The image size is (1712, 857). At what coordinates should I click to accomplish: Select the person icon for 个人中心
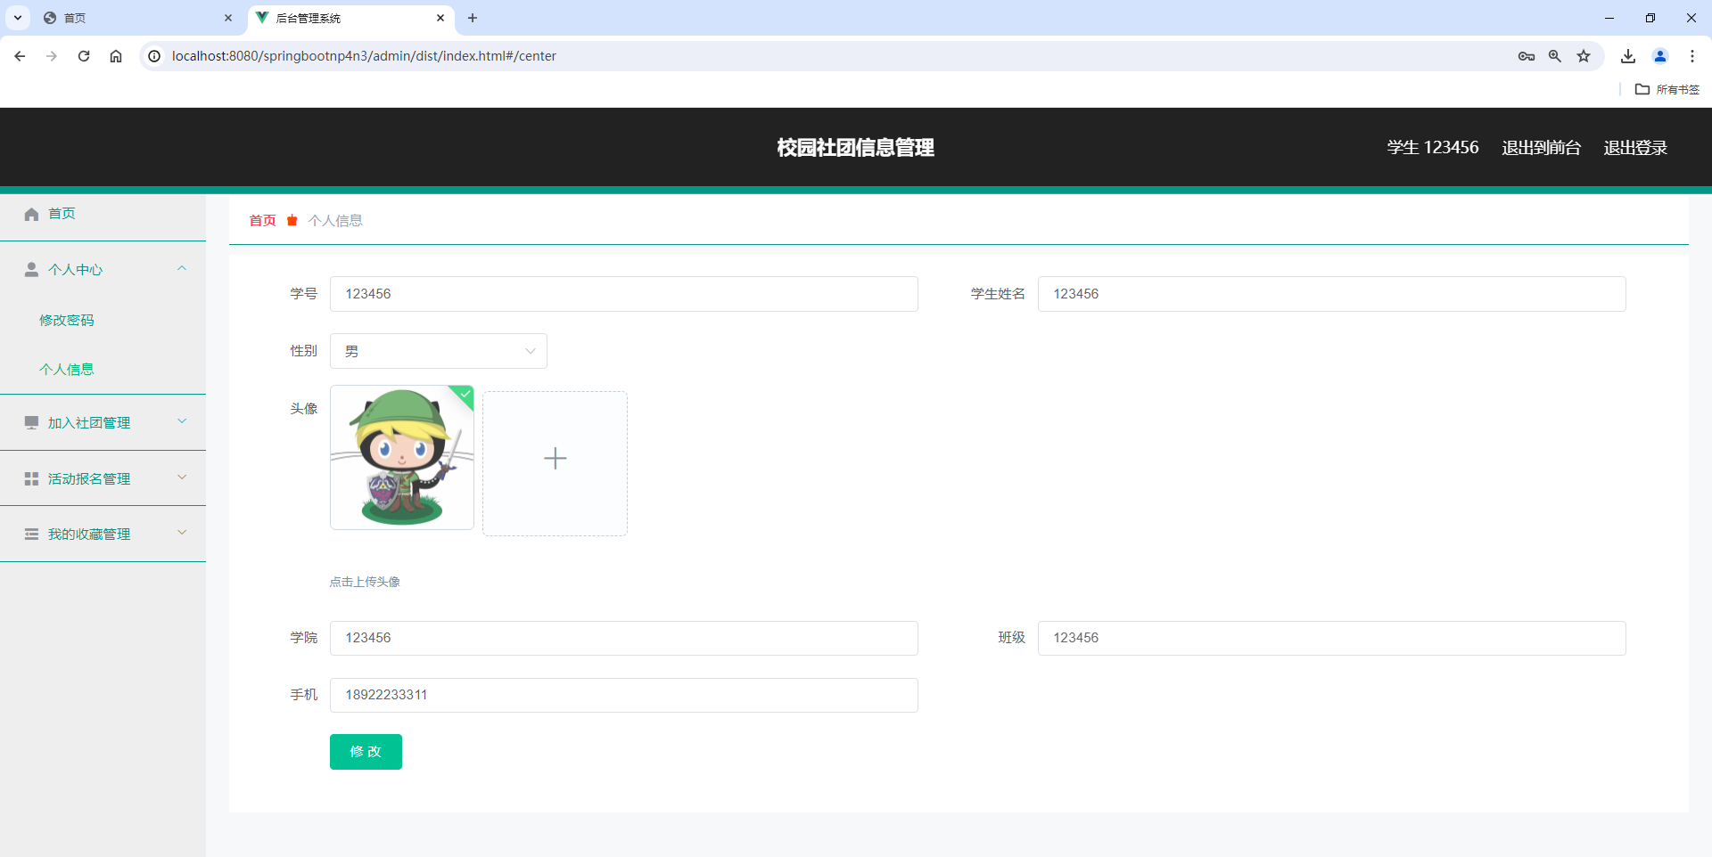pos(31,269)
